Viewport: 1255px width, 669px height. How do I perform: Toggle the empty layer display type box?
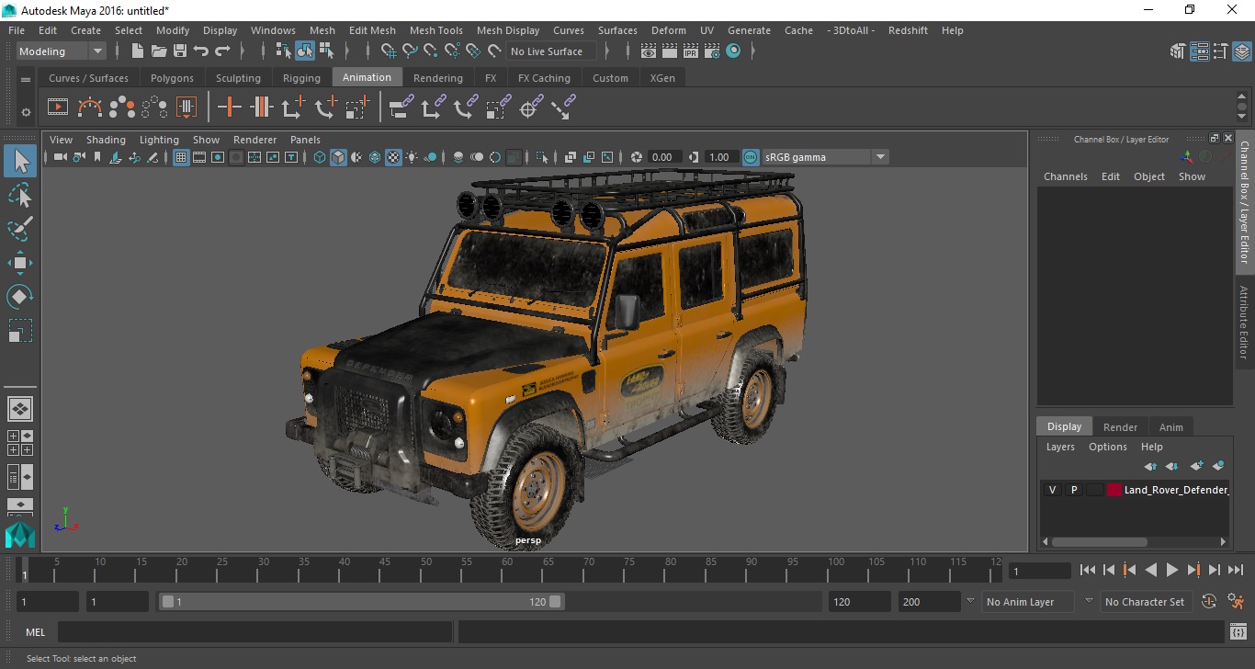(1094, 490)
